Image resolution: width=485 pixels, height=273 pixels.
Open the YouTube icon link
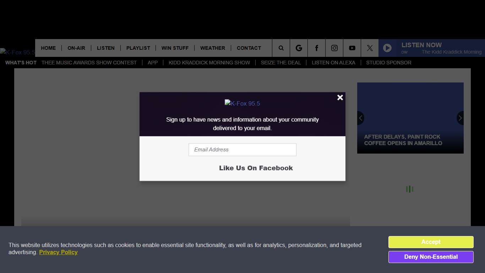pos(352,48)
